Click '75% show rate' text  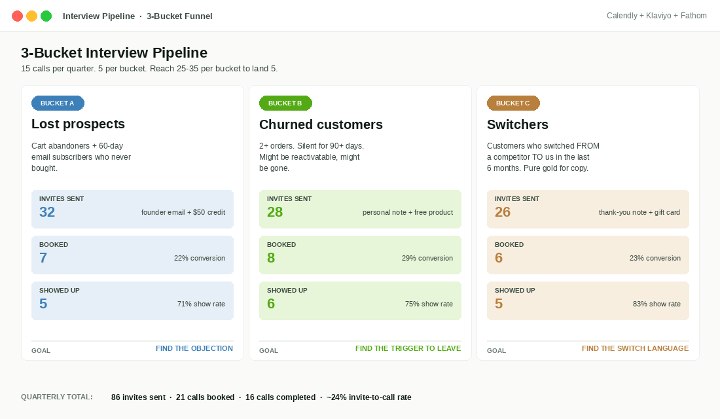point(429,304)
